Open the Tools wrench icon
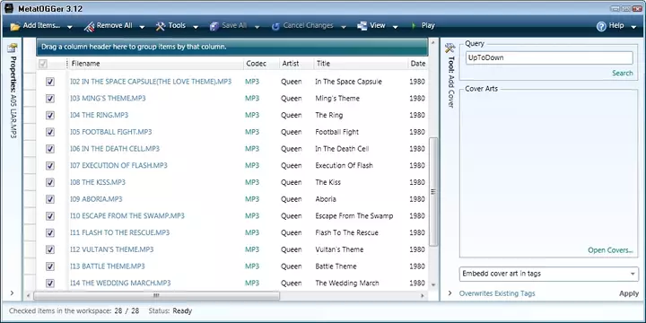 [x=161, y=26]
